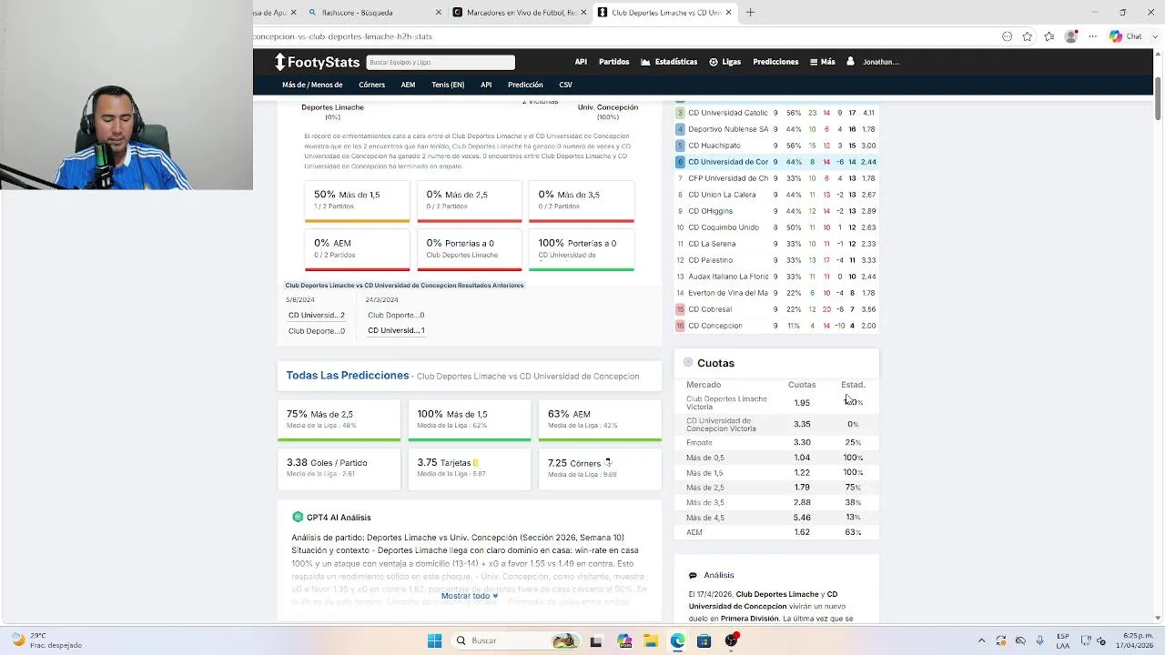The width and height of the screenshot is (1165, 655).
Task: Open Club Deportes Limache link in Análisis
Action: (777, 594)
